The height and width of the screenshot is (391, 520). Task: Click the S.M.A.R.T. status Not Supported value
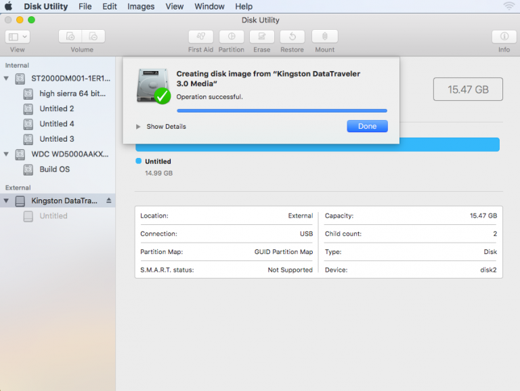click(290, 270)
